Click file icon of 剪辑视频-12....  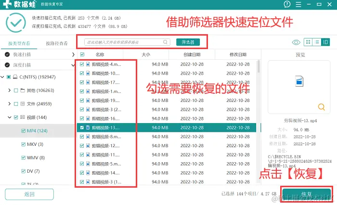click(x=88, y=145)
